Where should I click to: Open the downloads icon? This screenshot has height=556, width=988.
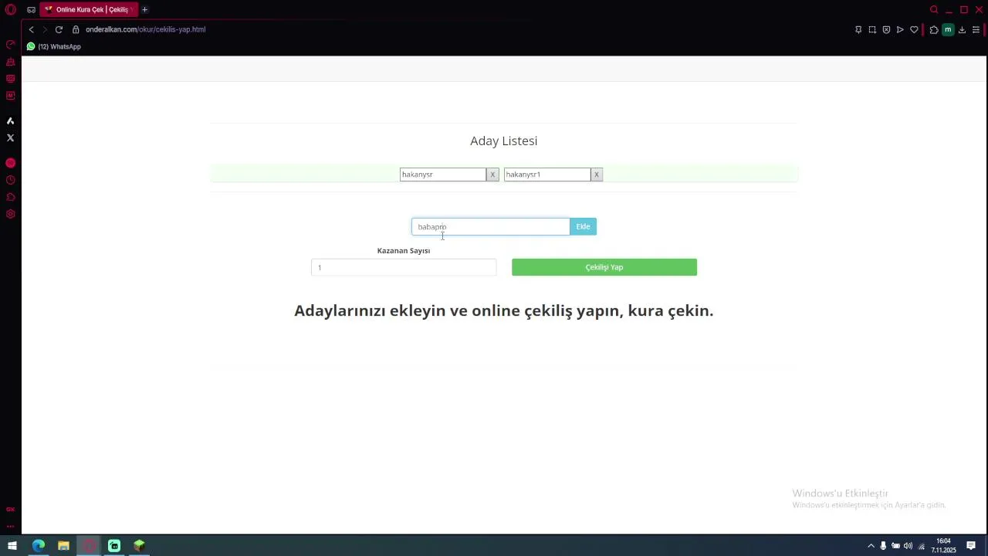pyautogui.click(x=962, y=29)
